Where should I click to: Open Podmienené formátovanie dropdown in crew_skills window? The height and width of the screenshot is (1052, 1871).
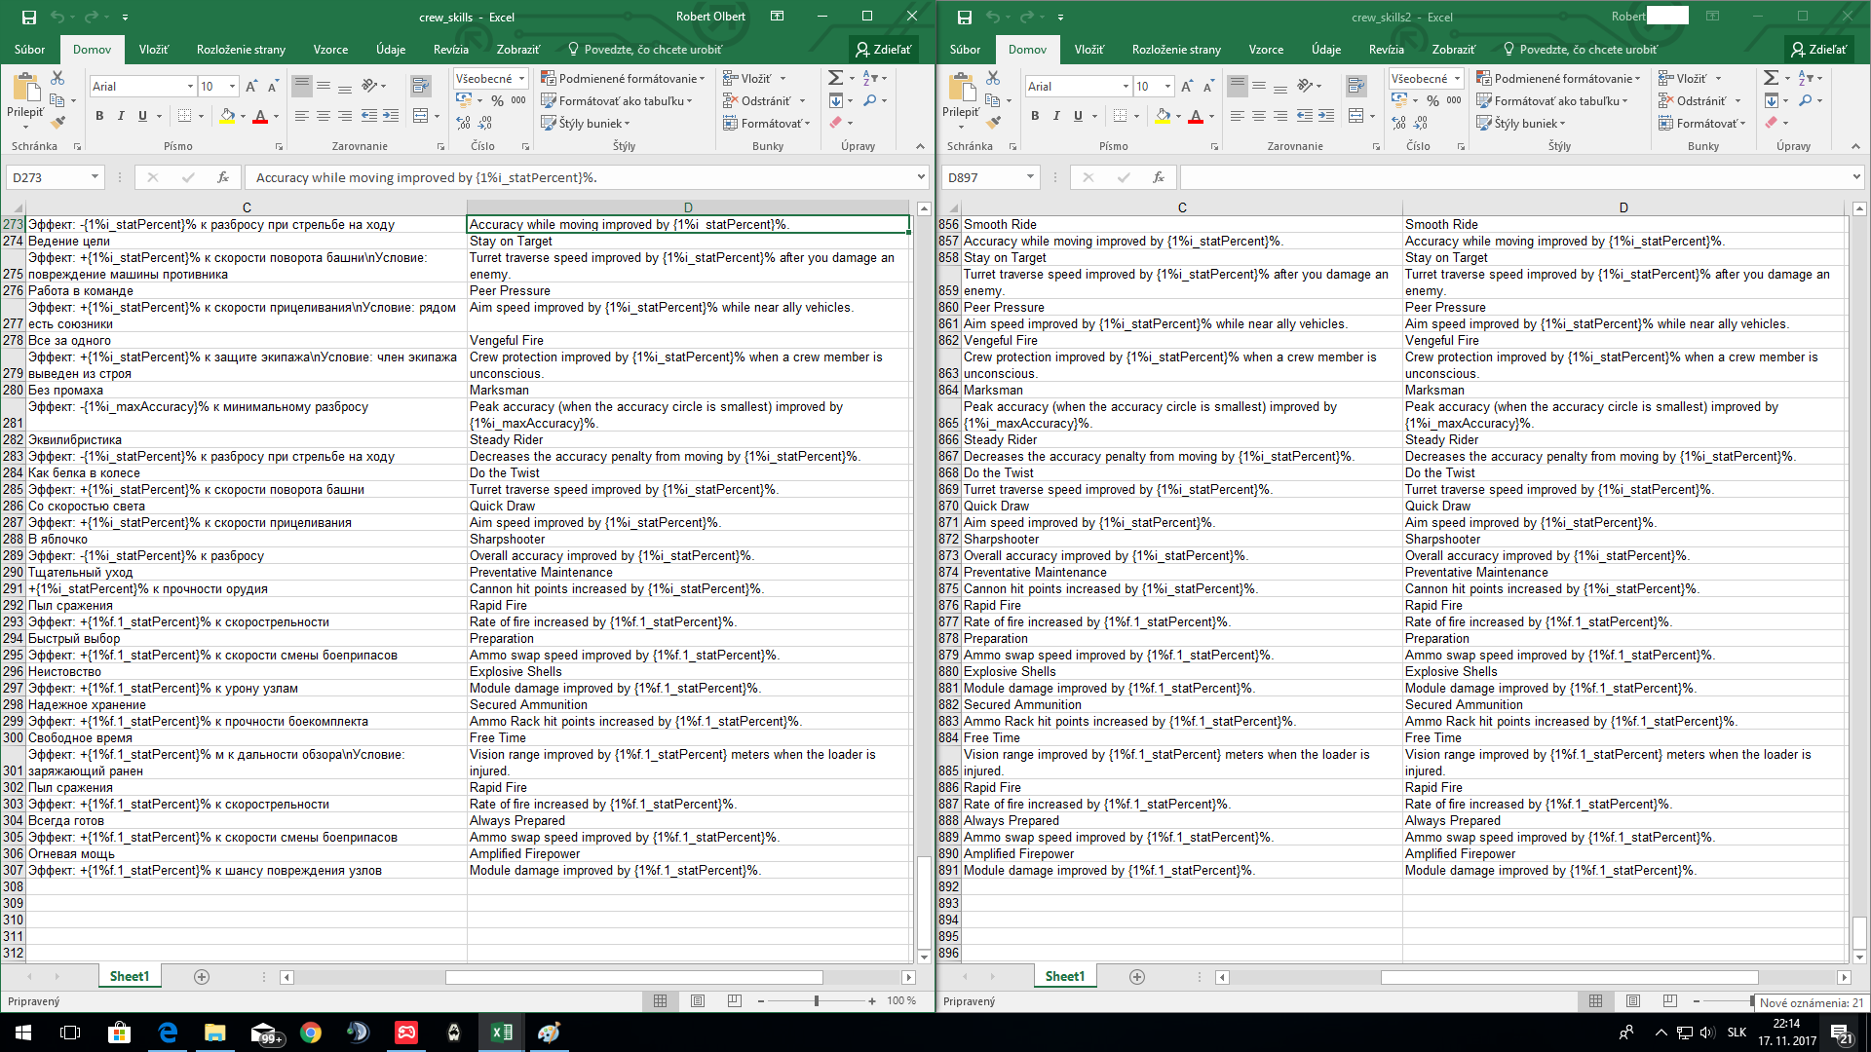click(622, 78)
